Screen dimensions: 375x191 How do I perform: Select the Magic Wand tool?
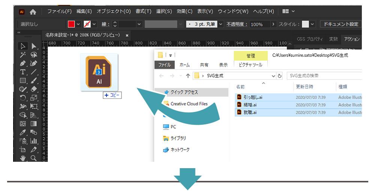(x=23, y=55)
